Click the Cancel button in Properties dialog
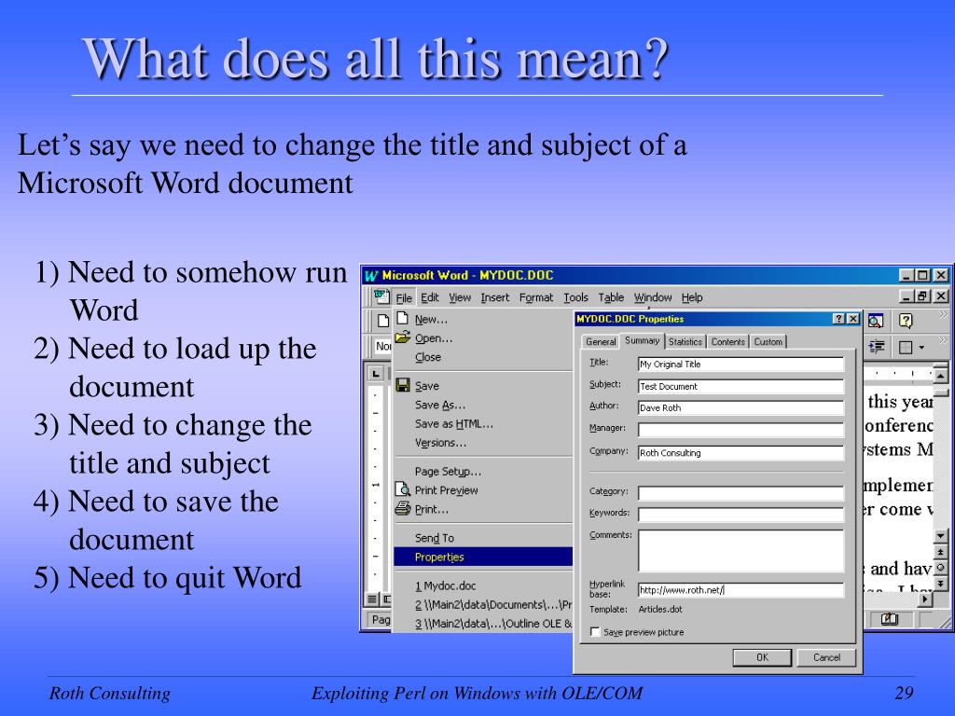 pos(826,657)
